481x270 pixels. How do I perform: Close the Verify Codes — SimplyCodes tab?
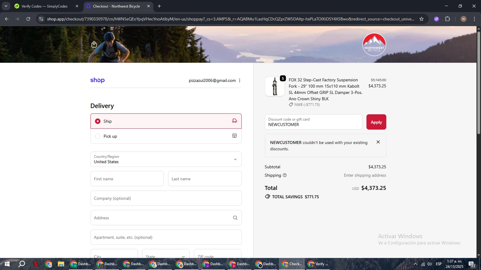pos(77,6)
